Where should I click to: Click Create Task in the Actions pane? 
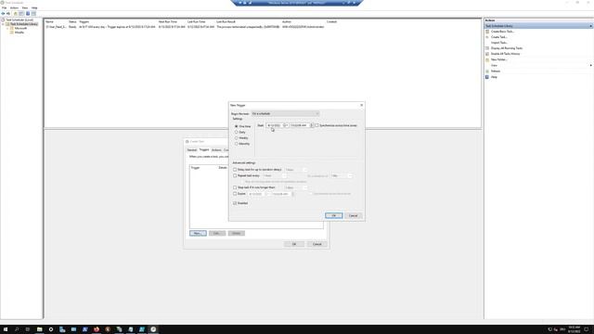(x=499, y=37)
